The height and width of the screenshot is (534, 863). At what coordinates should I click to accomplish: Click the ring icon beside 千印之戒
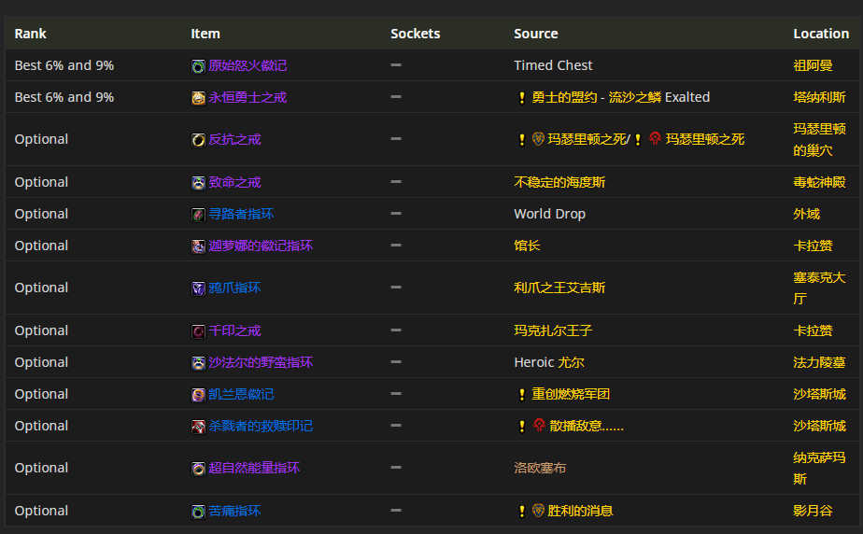click(x=198, y=331)
